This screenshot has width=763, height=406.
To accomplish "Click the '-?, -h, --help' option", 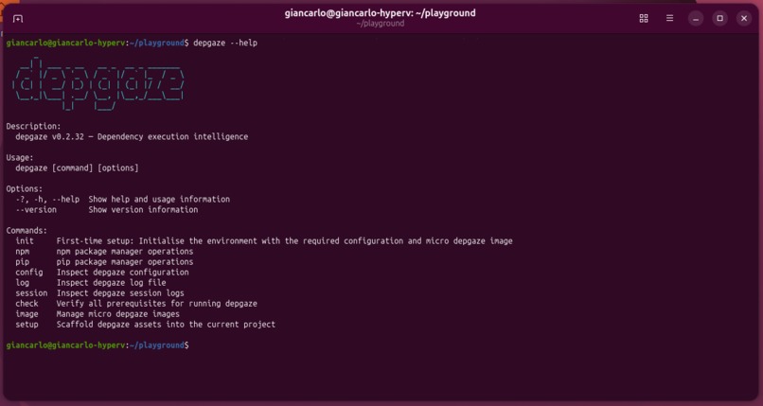I will [47, 199].
